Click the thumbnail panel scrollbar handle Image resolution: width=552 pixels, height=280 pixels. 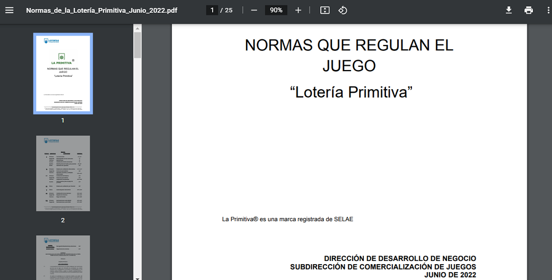[137, 45]
